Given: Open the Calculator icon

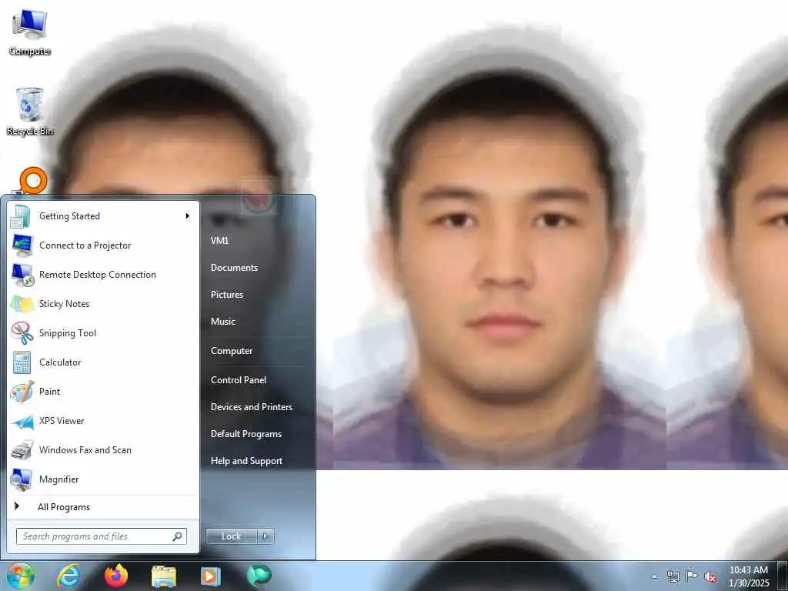Looking at the screenshot, I should 22,362.
